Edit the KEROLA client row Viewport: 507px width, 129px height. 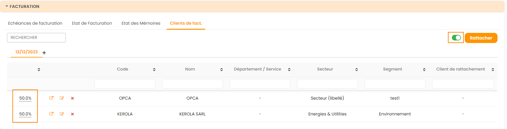point(62,114)
